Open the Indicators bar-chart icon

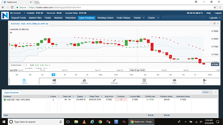(x=84, y=80)
